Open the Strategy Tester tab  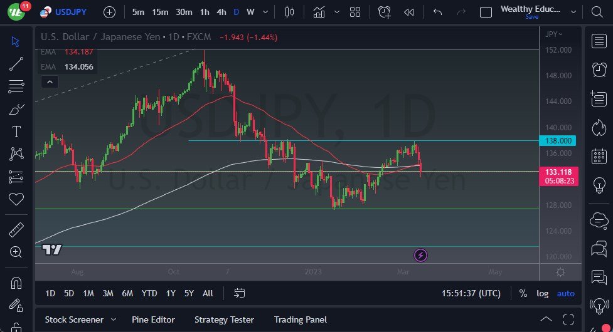tap(224, 319)
